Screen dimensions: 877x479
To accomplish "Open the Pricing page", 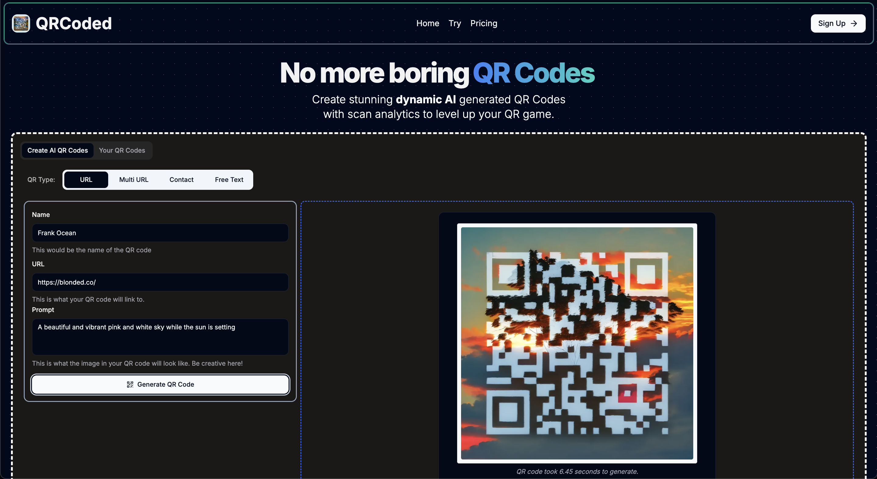I will click(484, 23).
